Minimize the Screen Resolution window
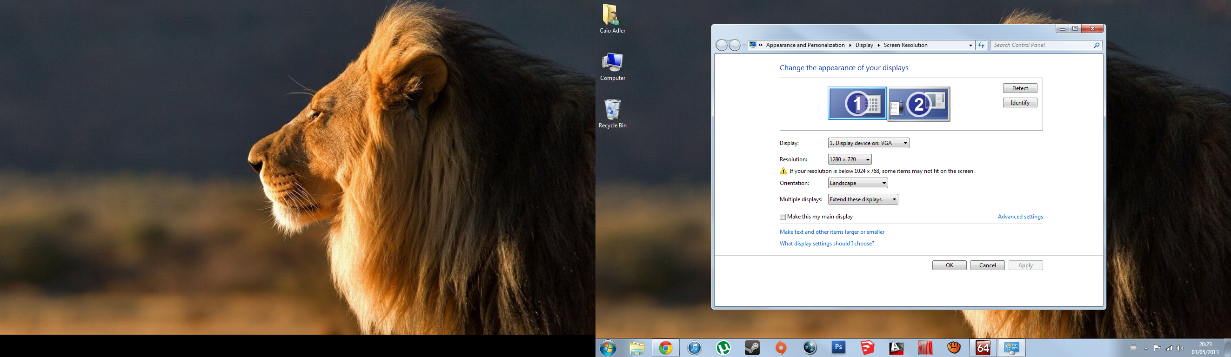Image resolution: width=1231 pixels, height=357 pixels. (1062, 29)
